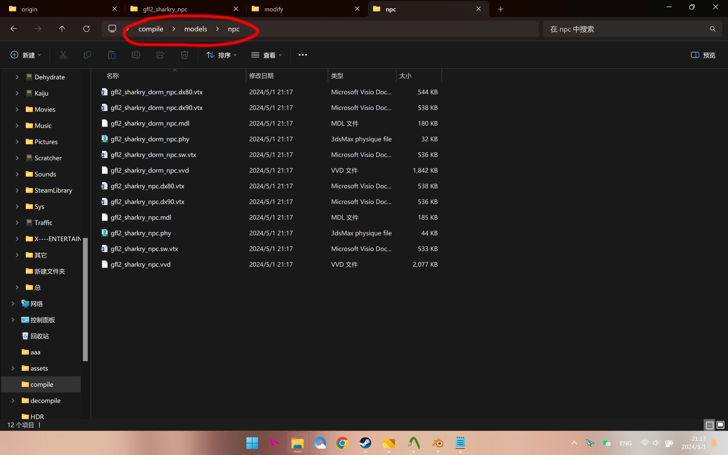Switch to large thumbnails view icon
Screen dimensions: 728x455
[720, 425]
